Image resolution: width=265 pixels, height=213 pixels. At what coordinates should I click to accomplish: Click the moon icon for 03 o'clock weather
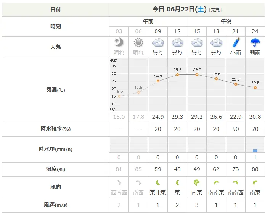tap(119, 42)
